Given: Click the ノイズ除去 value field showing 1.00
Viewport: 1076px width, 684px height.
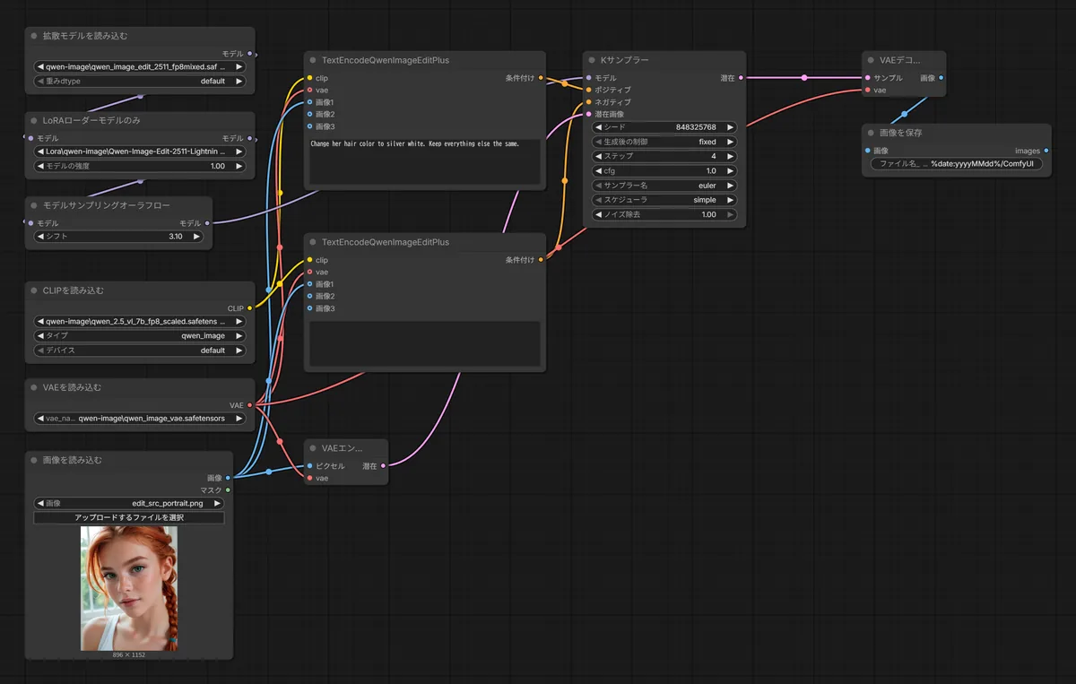Looking at the screenshot, I should click(x=664, y=214).
